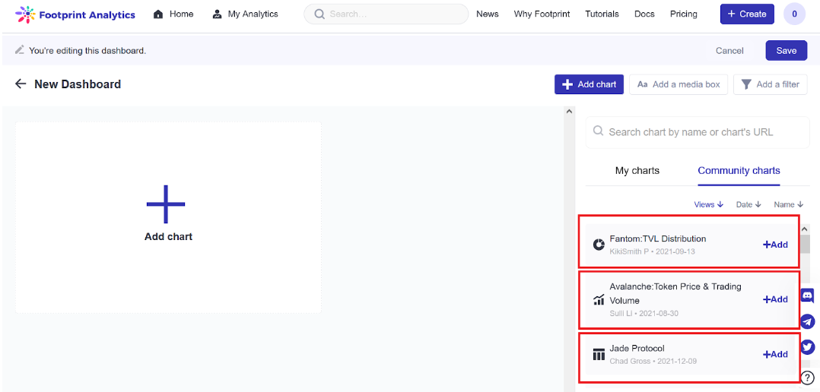Click the search chart magnifier icon

(x=598, y=132)
